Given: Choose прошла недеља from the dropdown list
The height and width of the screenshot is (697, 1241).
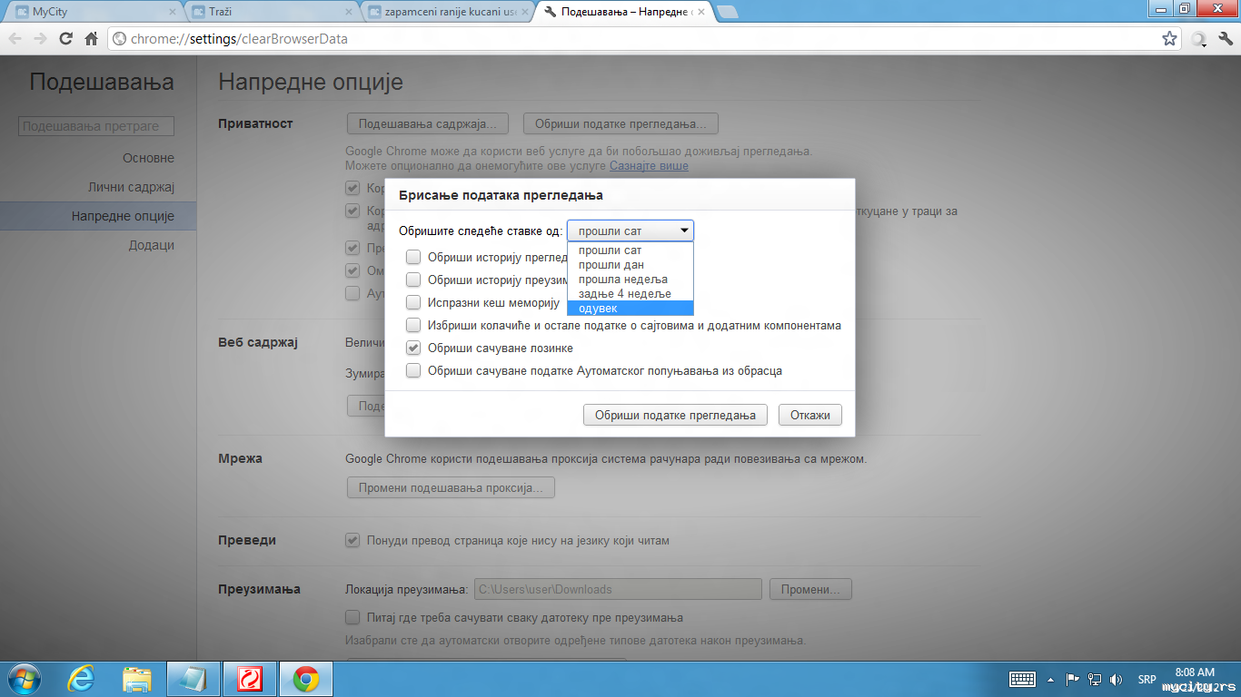Looking at the screenshot, I should pyautogui.click(x=630, y=279).
